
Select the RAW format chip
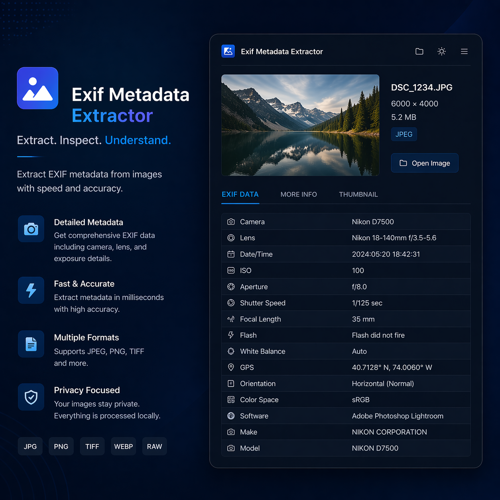point(154,446)
